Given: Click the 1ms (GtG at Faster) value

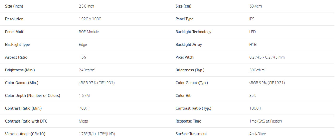Looking at the screenshot, I should pos(265,121).
